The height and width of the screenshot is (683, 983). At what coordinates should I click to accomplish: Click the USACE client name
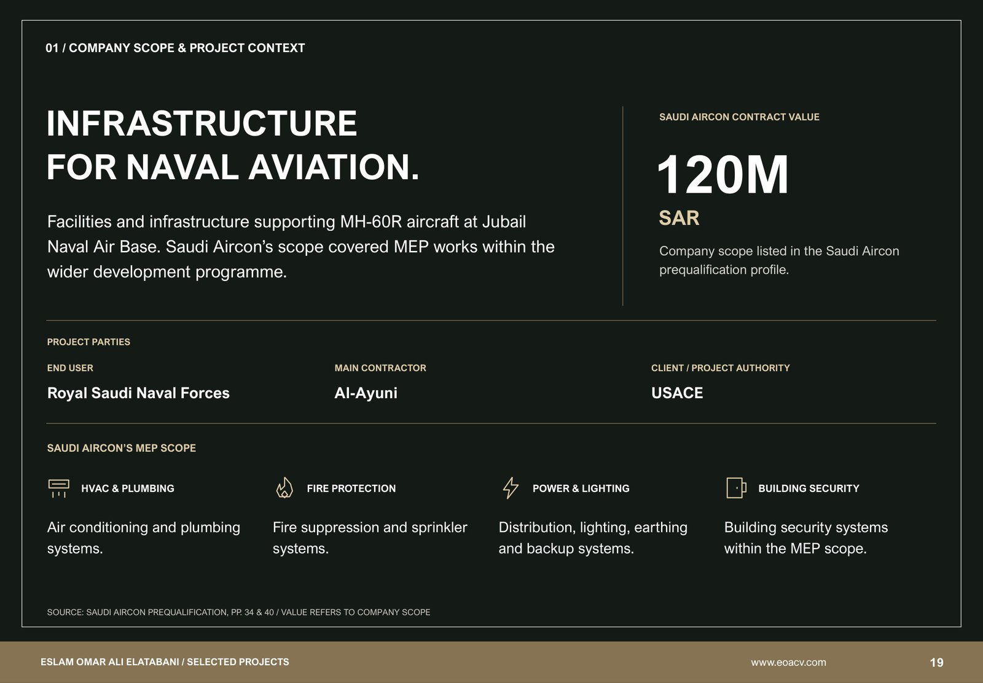point(677,393)
